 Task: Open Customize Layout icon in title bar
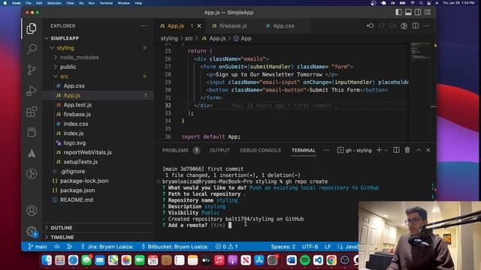[x=428, y=12]
